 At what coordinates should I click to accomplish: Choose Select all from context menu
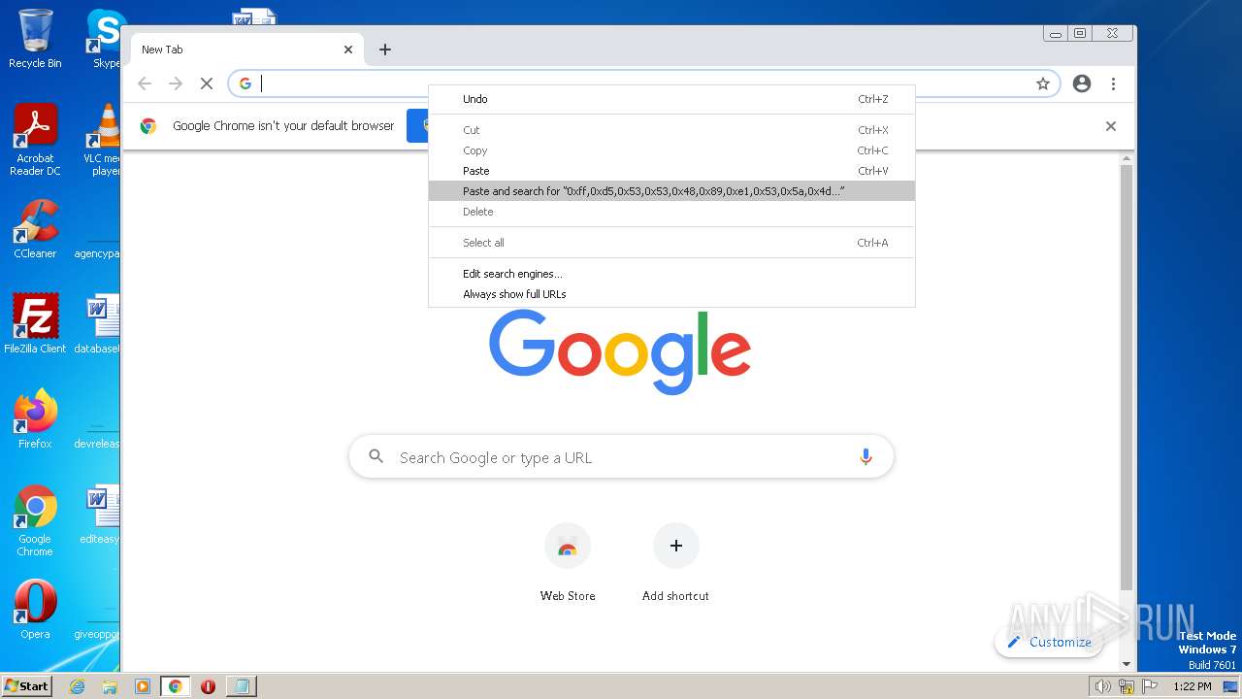coord(671,243)
